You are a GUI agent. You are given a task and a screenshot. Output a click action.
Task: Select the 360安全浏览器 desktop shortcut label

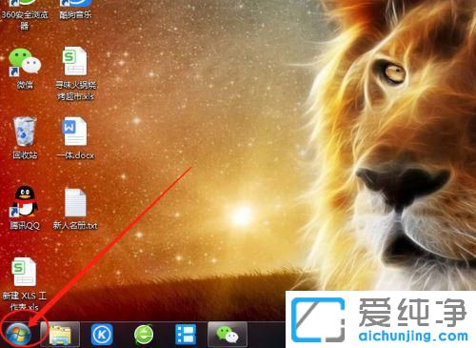(x=25, y=20)
